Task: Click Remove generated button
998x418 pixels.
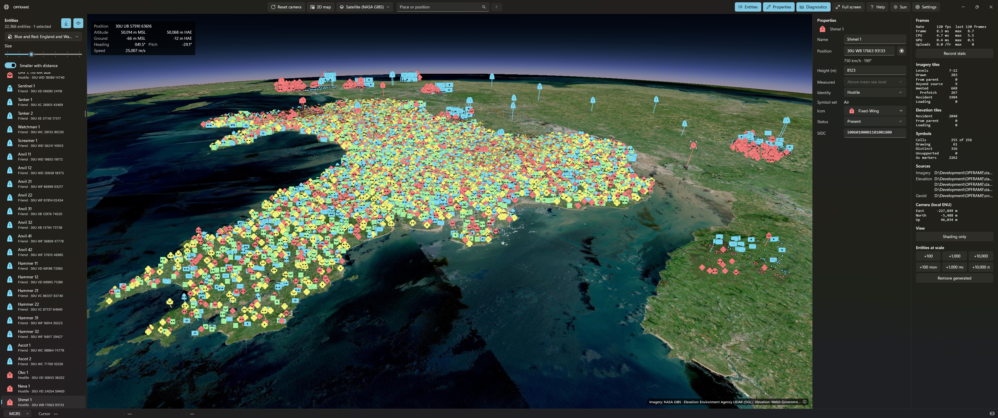Action: tap(954, 278)
